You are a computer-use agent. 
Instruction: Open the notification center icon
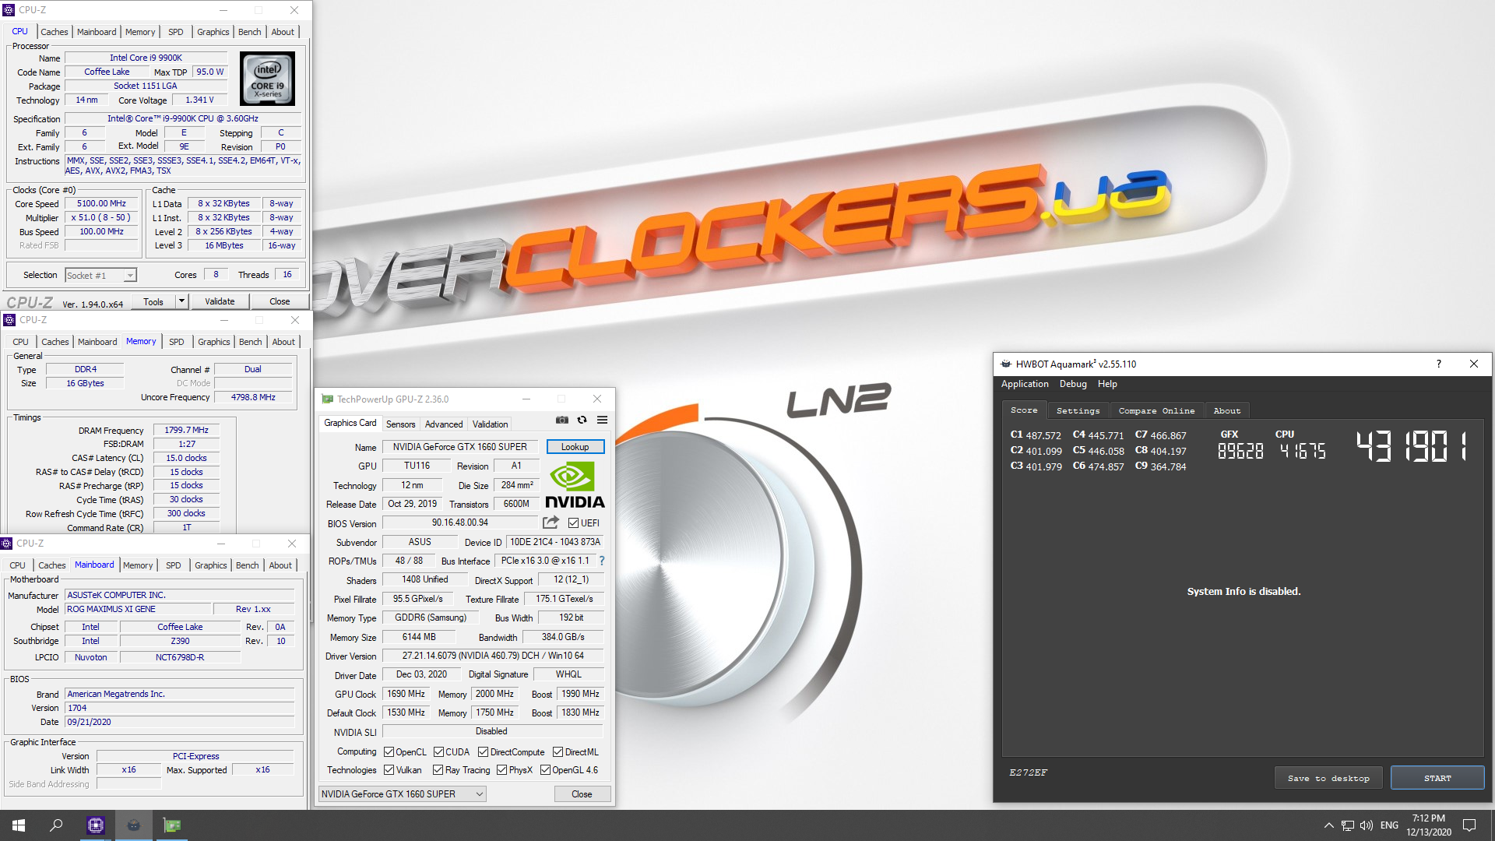tap(1469, 825)
